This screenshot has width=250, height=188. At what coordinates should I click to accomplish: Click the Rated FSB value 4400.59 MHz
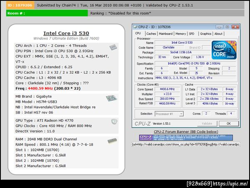click(167, 104)
